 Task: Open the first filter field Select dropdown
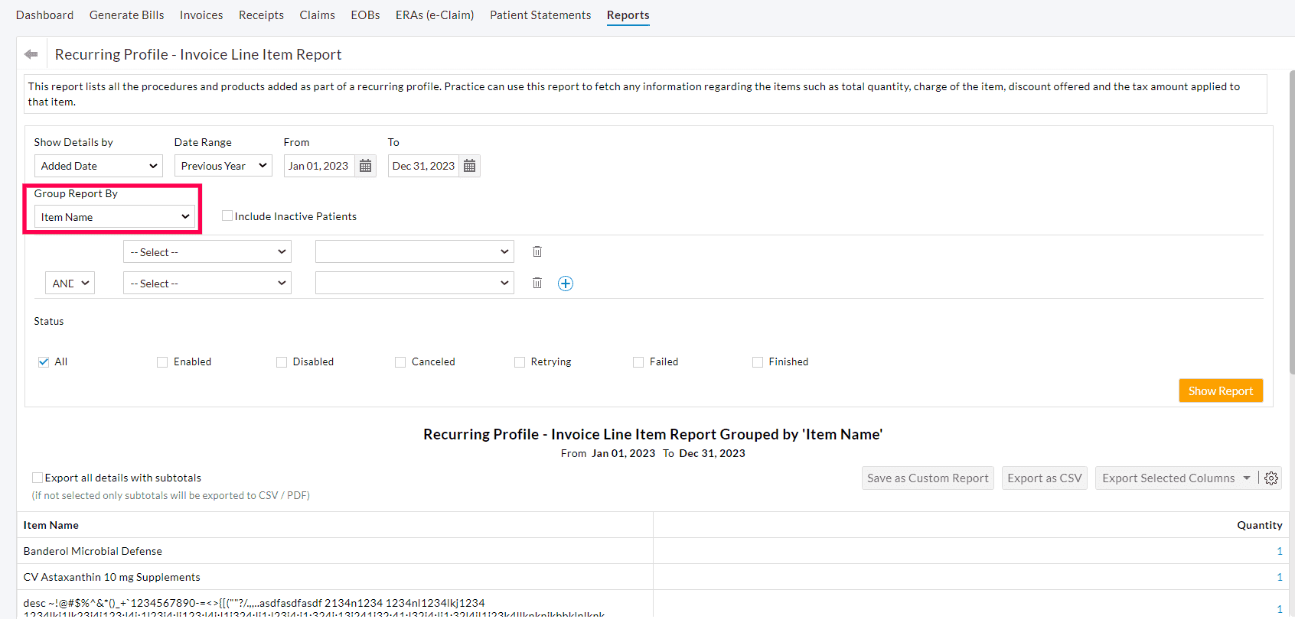tap(207, 252)
